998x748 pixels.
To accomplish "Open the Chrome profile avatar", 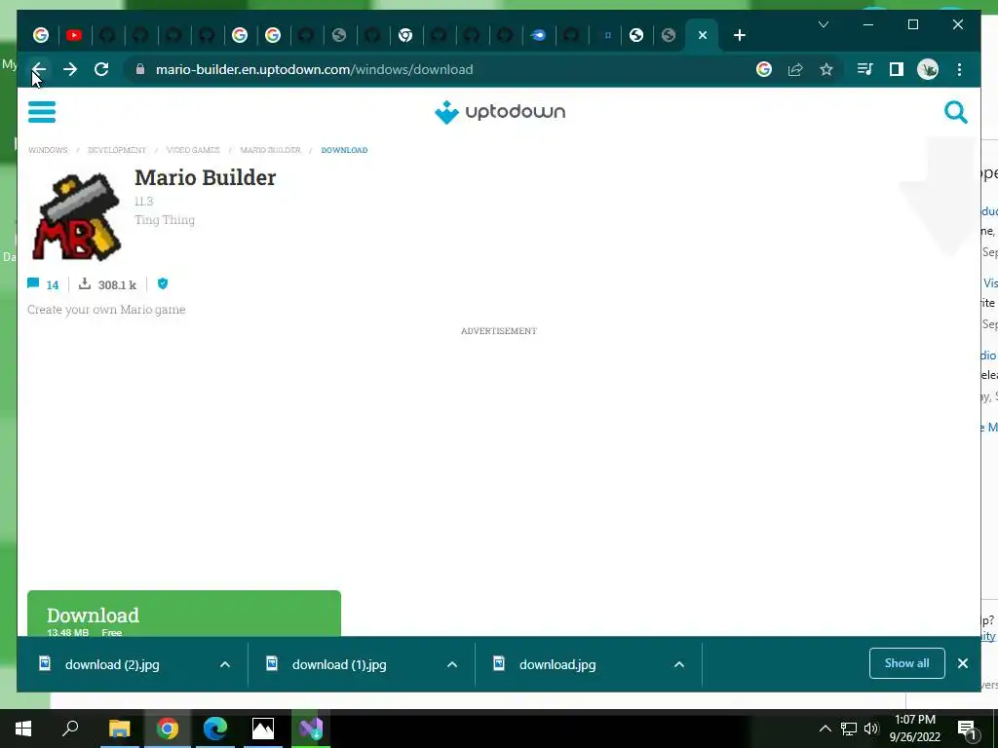I will point(928,69).
